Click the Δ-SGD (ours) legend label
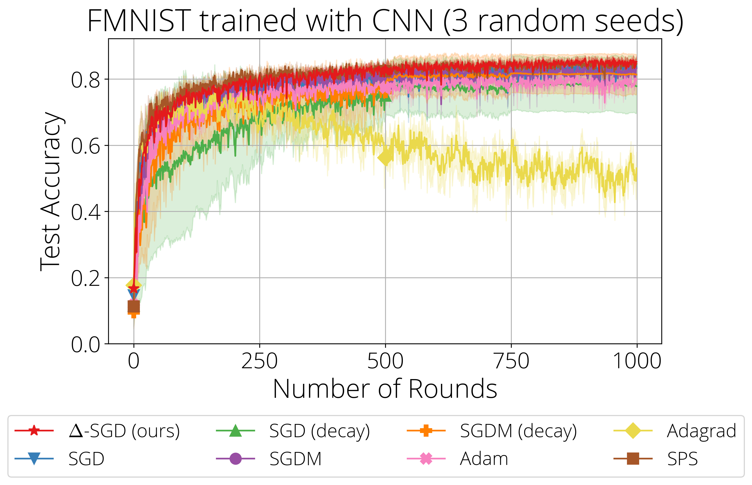The image size is (752, 485). point(124,431)
